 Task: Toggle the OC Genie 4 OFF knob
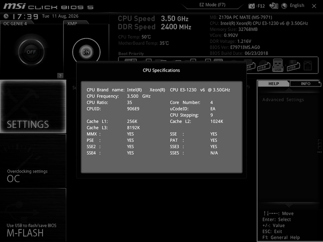coord(31,52)
